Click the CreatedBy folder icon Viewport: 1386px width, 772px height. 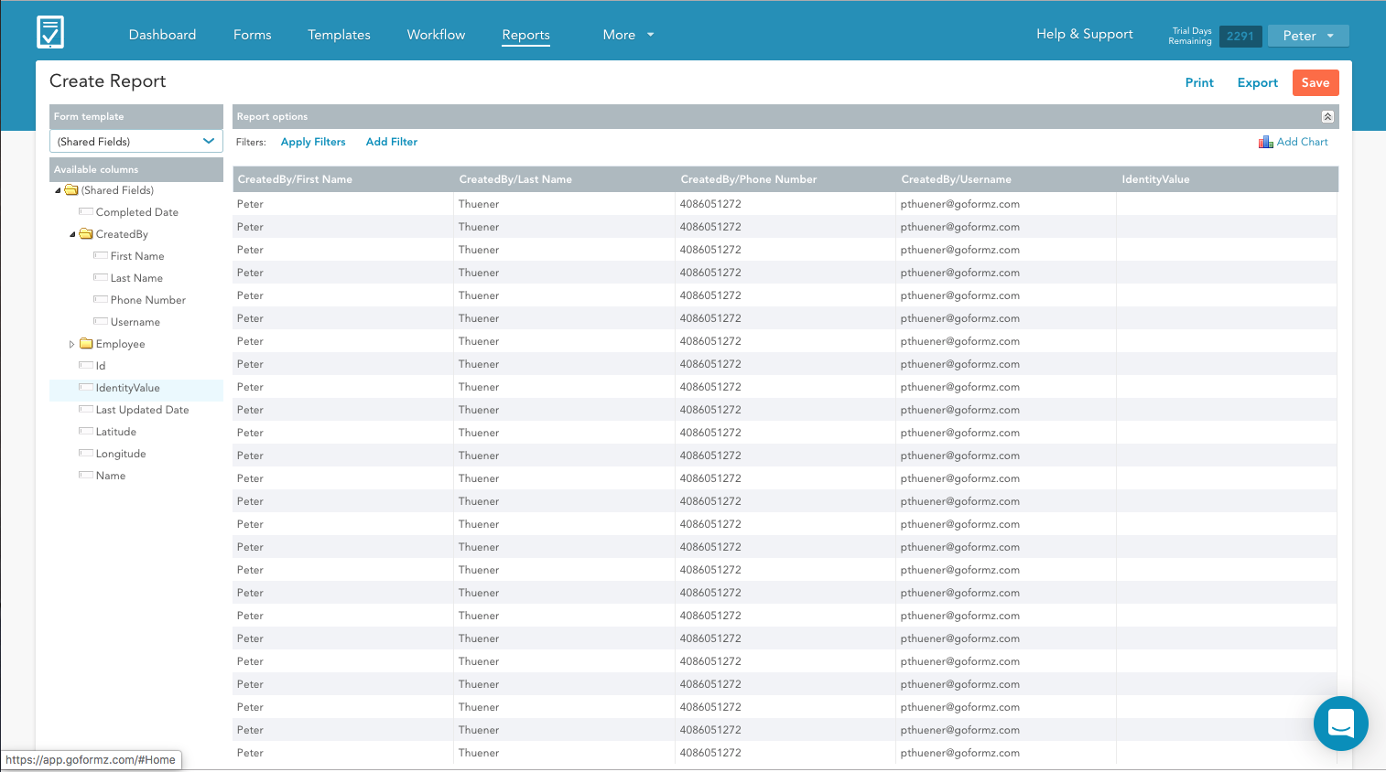pyautogui.click(x=86, y=234)
